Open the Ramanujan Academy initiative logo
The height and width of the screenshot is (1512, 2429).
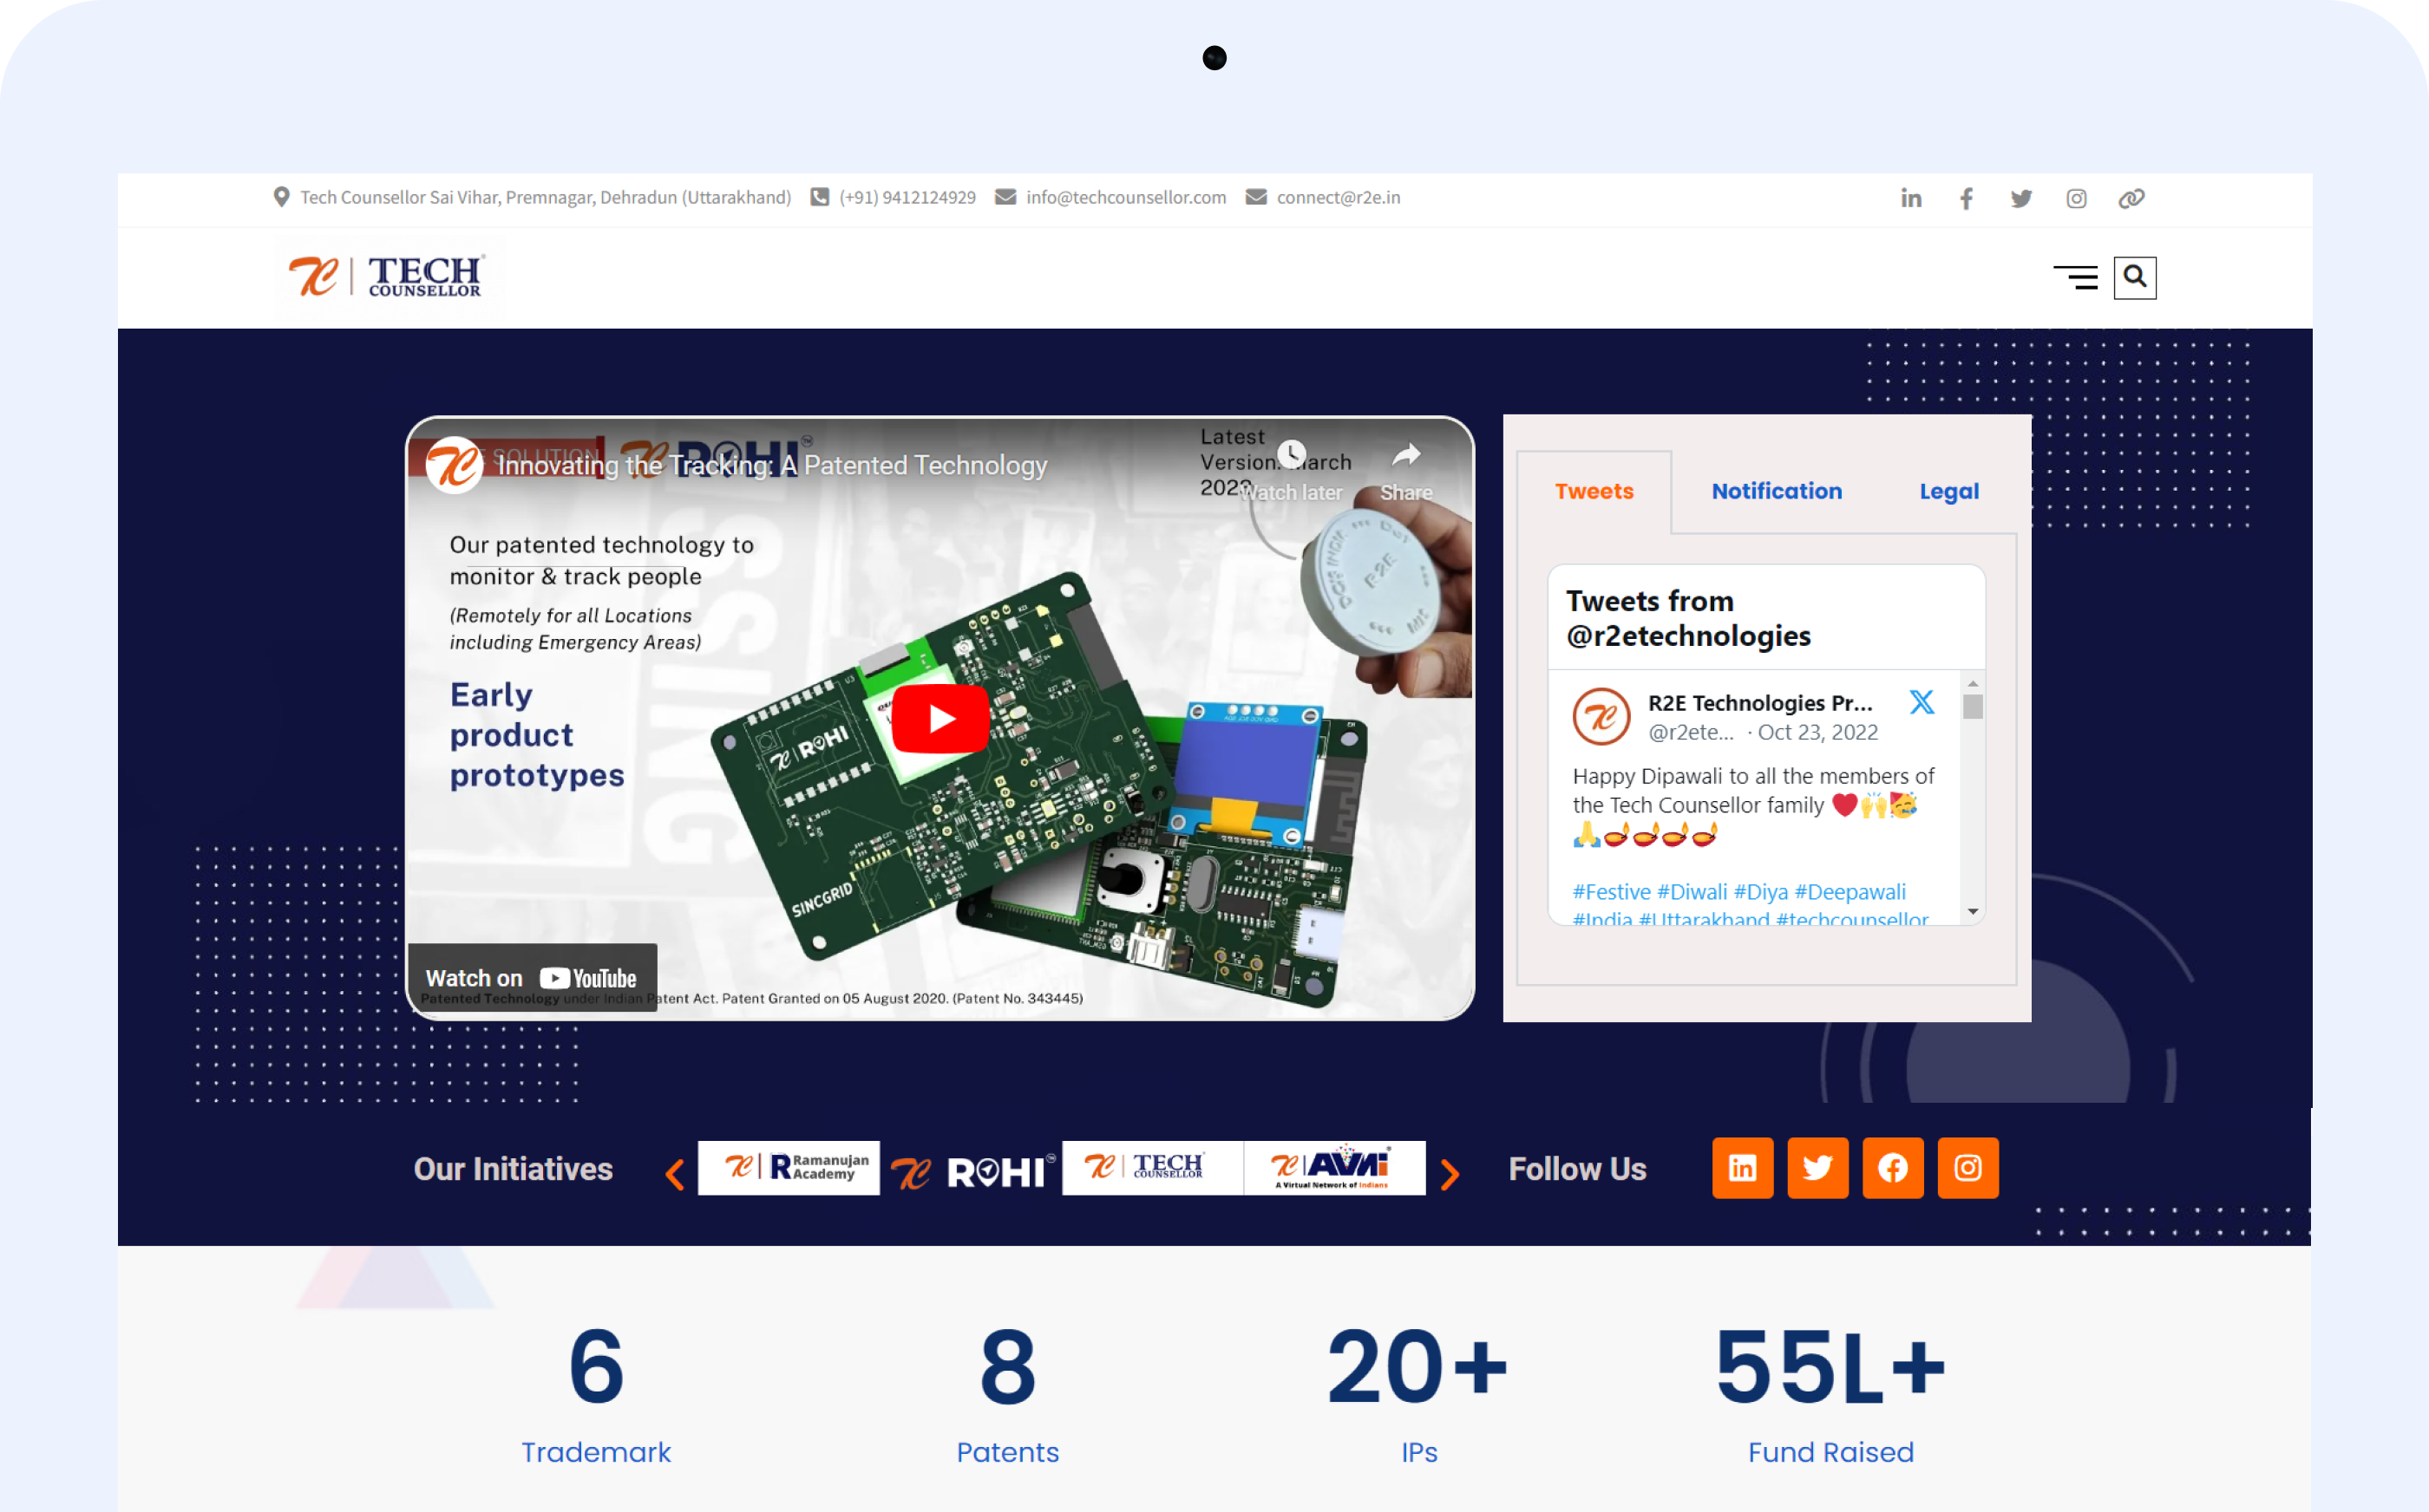point(789,1167)
